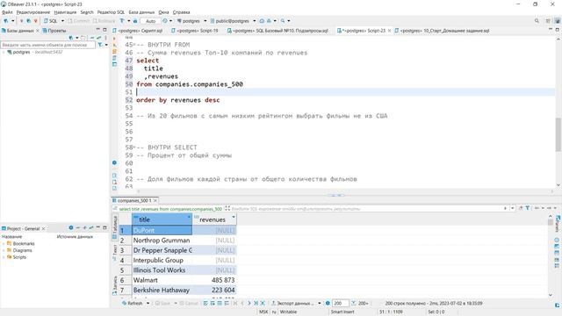Expand the postgres connection tree node
Image resolution: width=562 pixels, height=316 pixels.
tap(4, 53)
